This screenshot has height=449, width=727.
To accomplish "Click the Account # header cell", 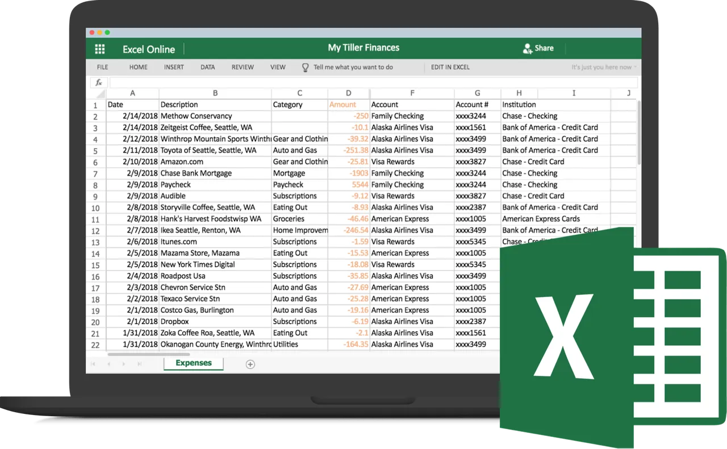I will coord(477,104).
